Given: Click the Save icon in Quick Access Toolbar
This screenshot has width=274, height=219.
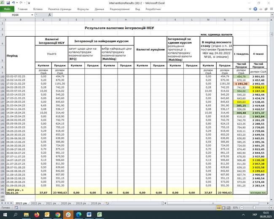Looking at the screenshot, I should point(8,3).
